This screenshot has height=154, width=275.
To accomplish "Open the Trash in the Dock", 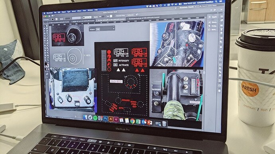I will pyautogui.click(x=164, y=124).
